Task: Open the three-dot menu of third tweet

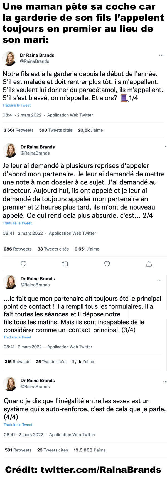Action: click(x=159, y=280)
